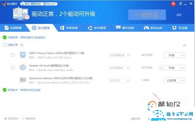Viewport: 195px width, 122px height.
Task: Select the 稳定版本 radio button
Action: pos(5,118)
